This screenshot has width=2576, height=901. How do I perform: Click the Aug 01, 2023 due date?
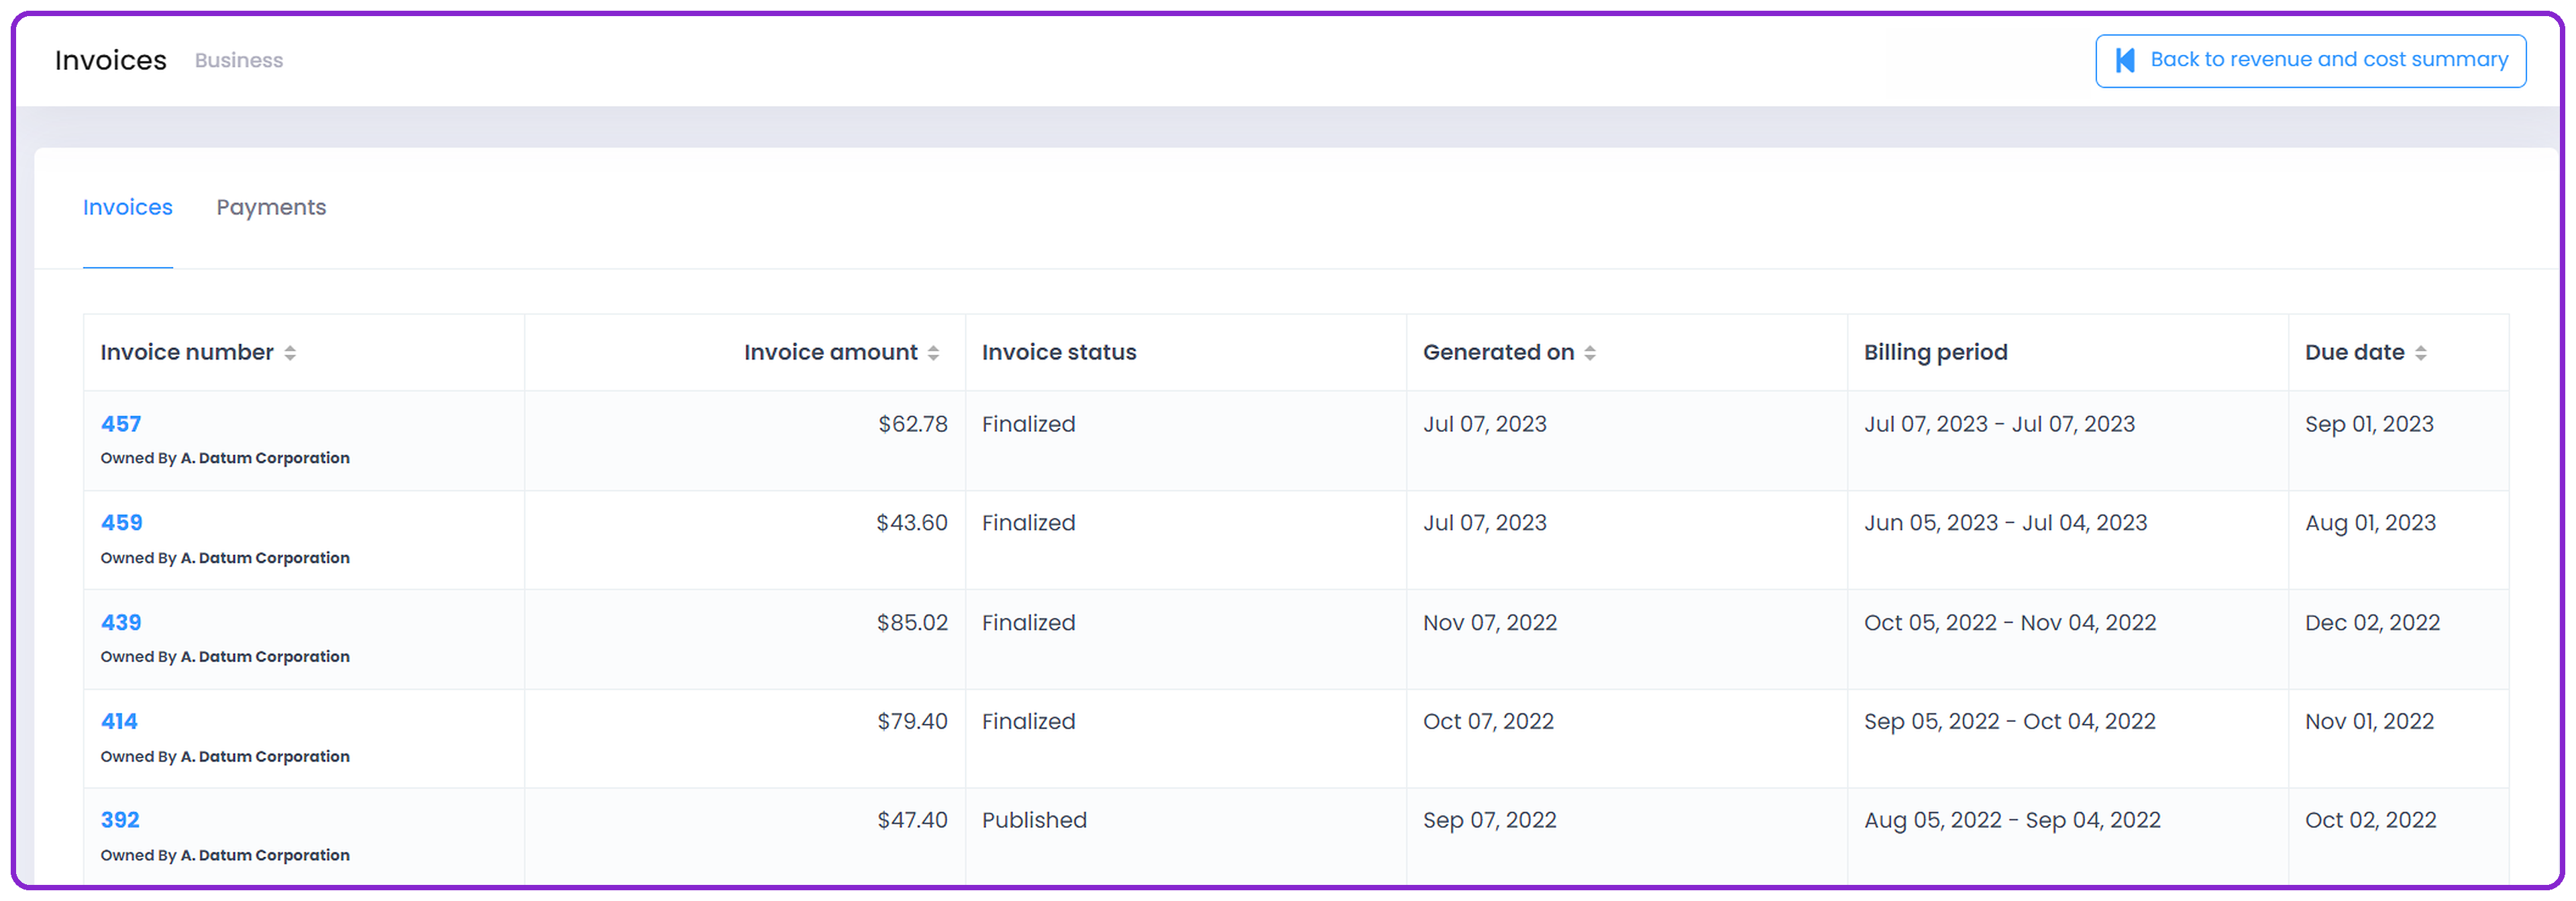coord(2370,523)
